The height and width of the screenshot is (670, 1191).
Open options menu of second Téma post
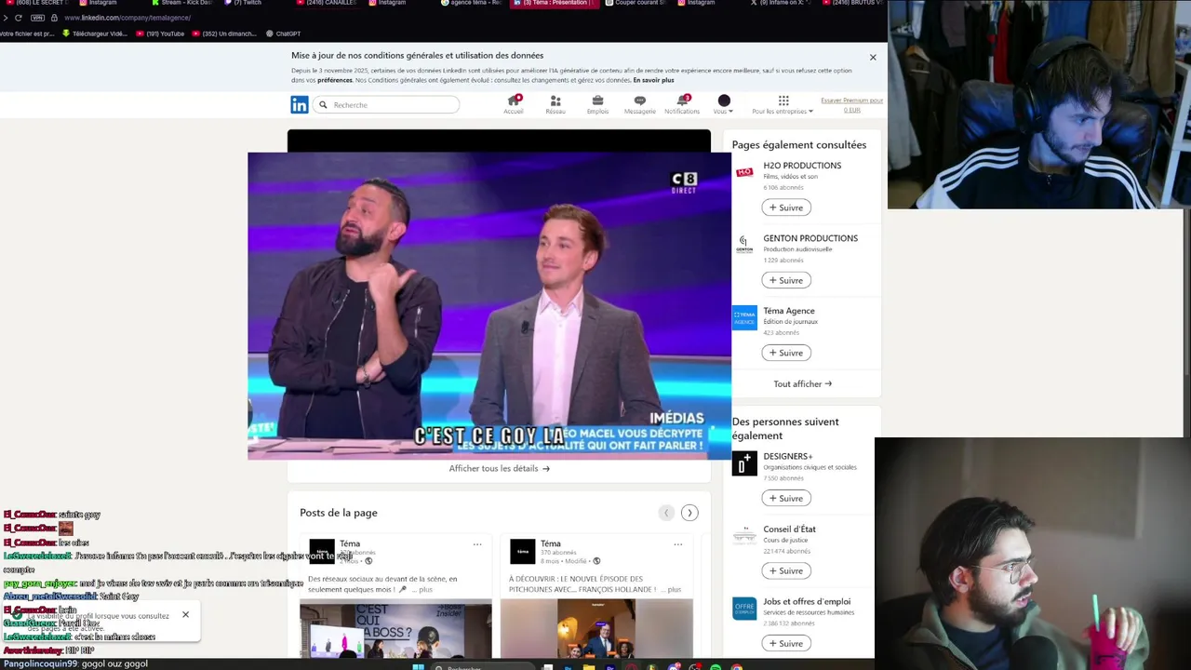point(678,544)
